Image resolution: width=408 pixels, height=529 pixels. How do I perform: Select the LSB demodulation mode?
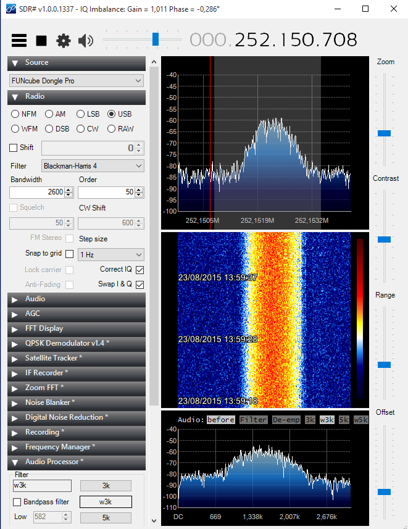80,114
